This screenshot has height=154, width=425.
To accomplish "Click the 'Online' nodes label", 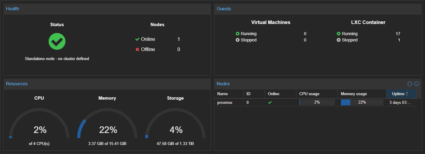I will click(x=148, y=39).
